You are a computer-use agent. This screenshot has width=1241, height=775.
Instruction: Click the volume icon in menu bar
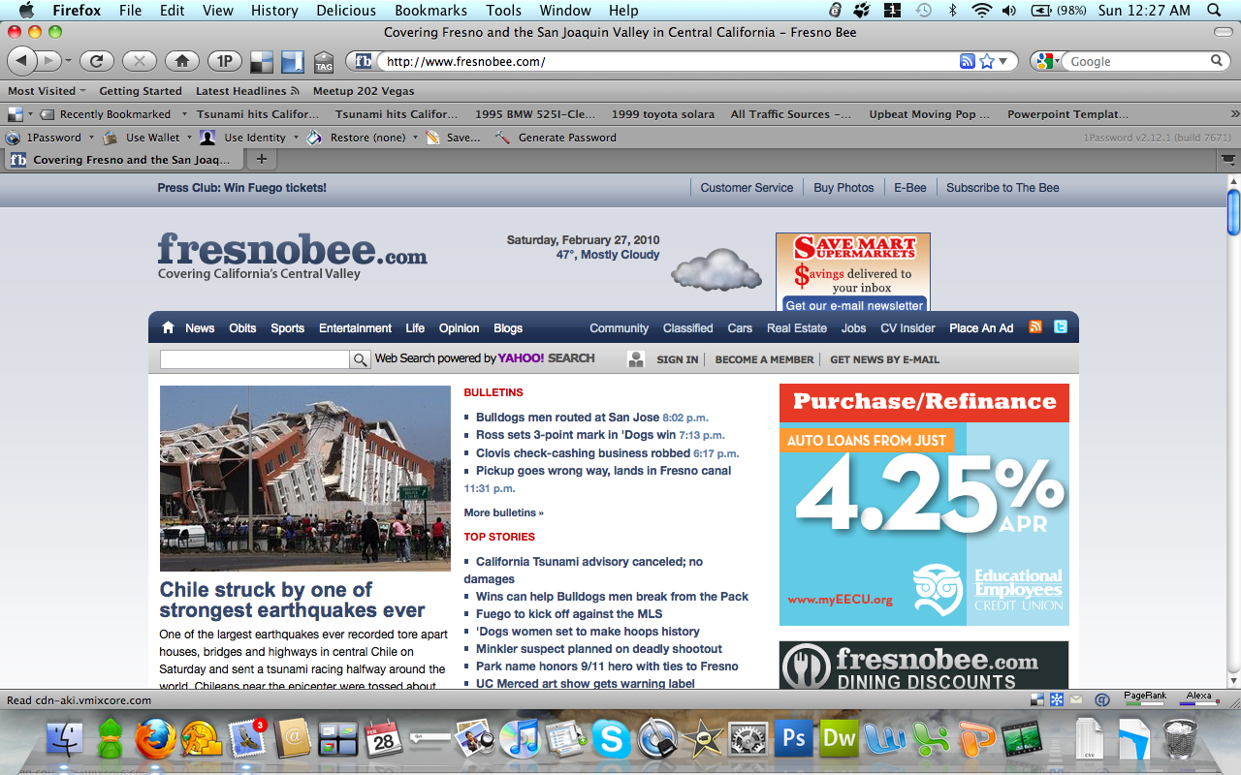point(1009,11)
